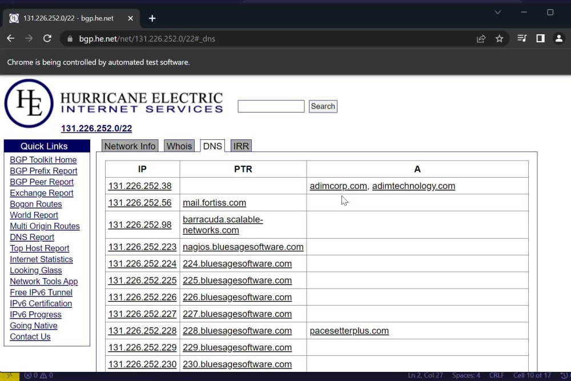Open nagios.bluesagesoftware.com PTR link
The height and width of the screenshot is (381, 571).
tap(243, 247)
